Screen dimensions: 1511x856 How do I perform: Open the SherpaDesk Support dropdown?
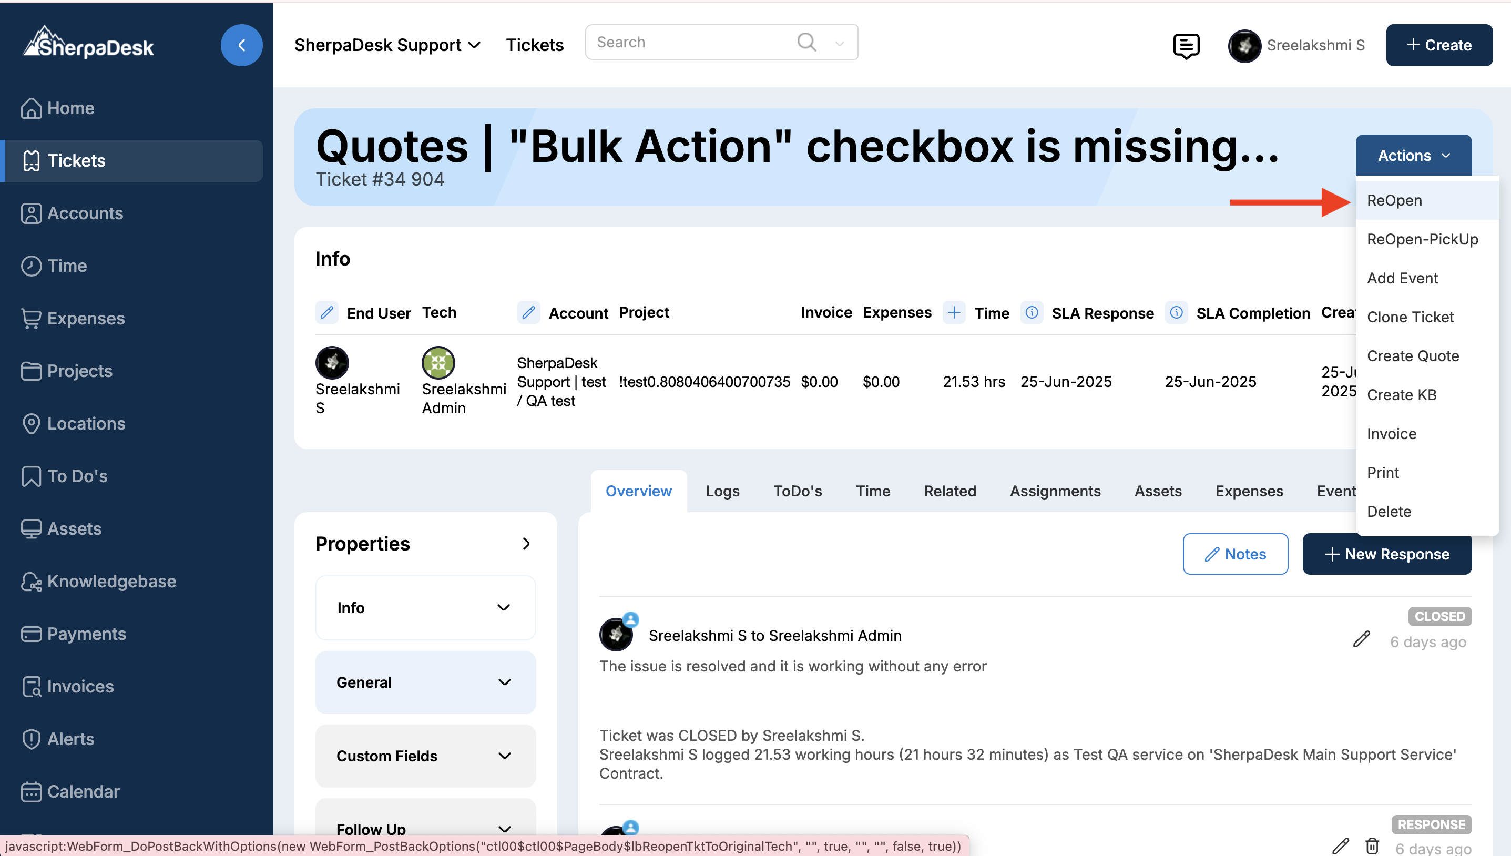pos(387,45)
